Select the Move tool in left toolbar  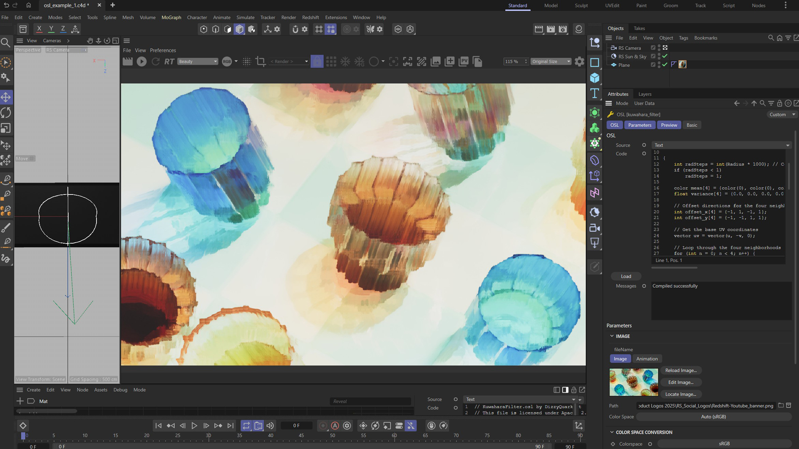[6, 97]
